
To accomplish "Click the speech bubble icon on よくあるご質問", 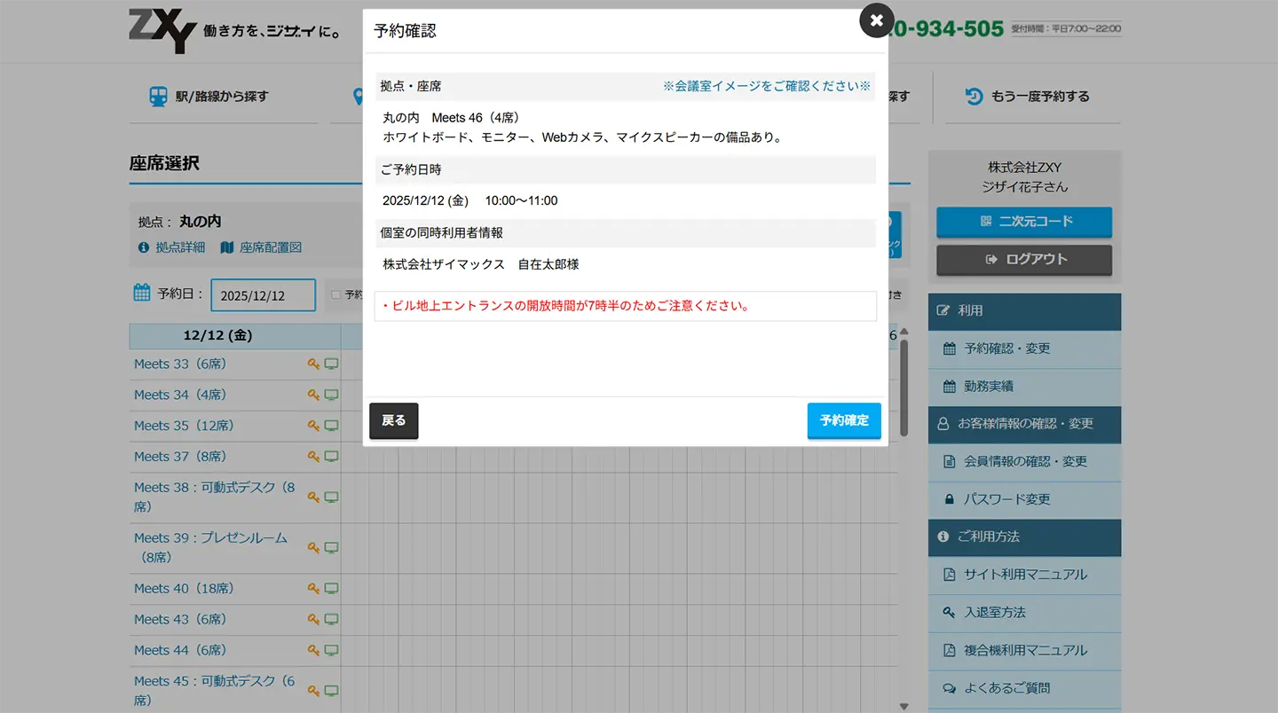I will pyautogui.click(x=951, y=688).
